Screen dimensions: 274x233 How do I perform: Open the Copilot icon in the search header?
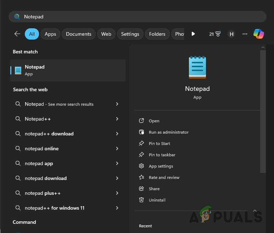[259, 34]
